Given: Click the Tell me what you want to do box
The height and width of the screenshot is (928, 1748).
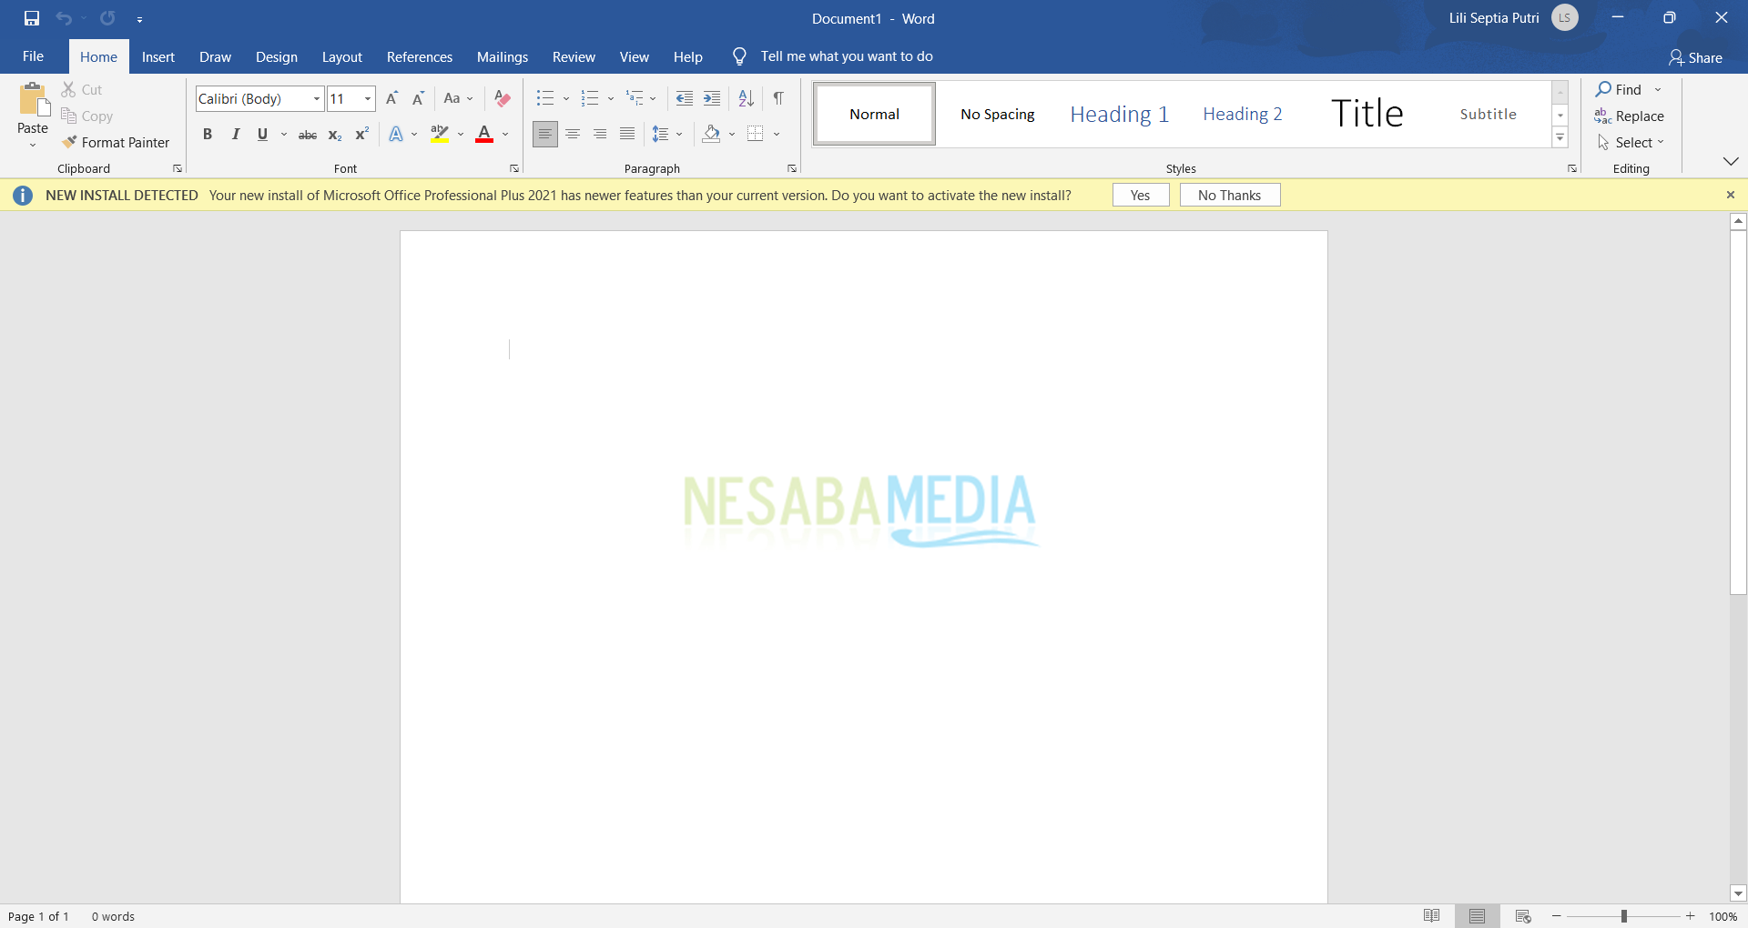Looking at the screenshot, I should (847, 56).
